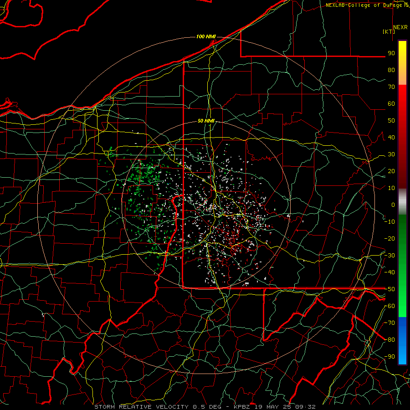410x410 pixels.
Task: Click the "80" value on the velocity scale
Action: [x=391, y=70]
